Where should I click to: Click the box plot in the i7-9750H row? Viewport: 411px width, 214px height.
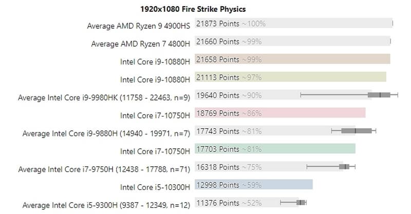[x=344, y=166]
